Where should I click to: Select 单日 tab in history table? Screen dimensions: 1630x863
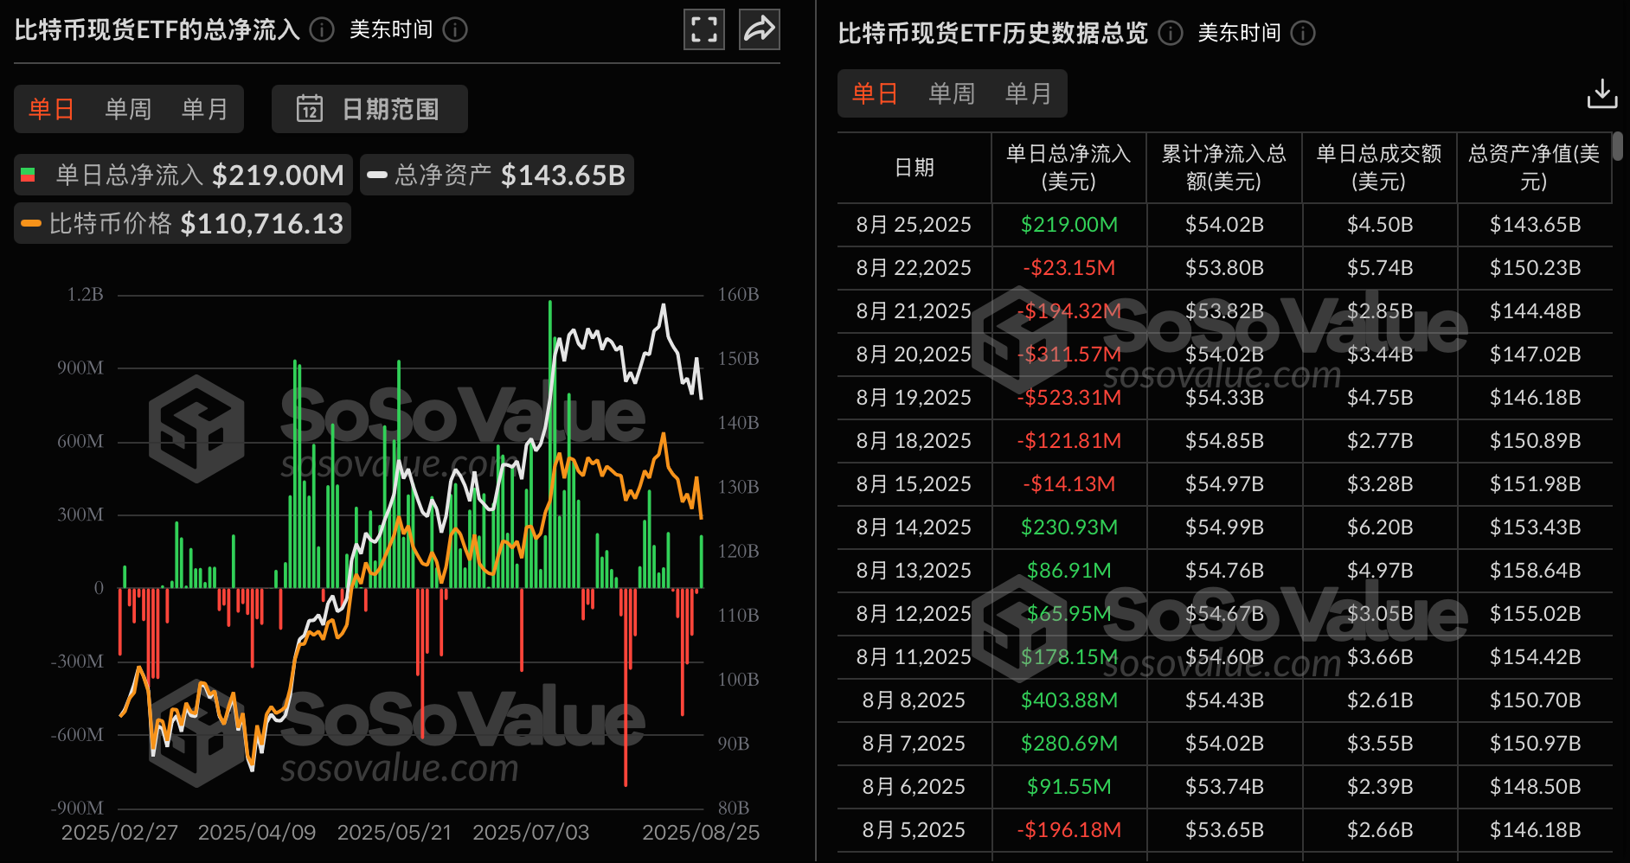(x=876, y=93)
